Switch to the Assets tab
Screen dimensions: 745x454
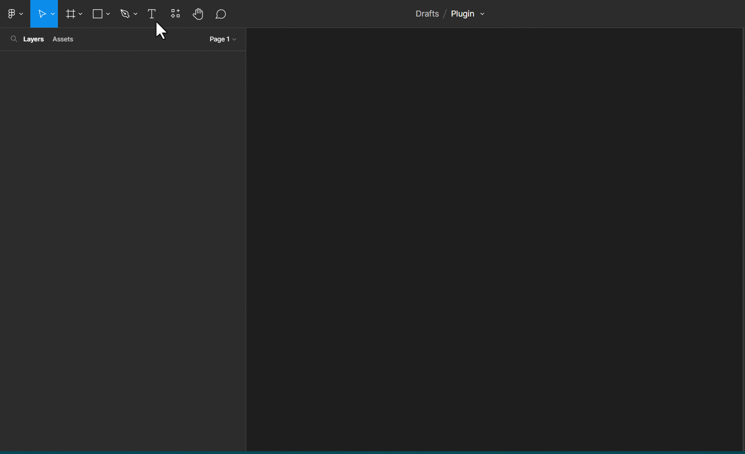62,39
